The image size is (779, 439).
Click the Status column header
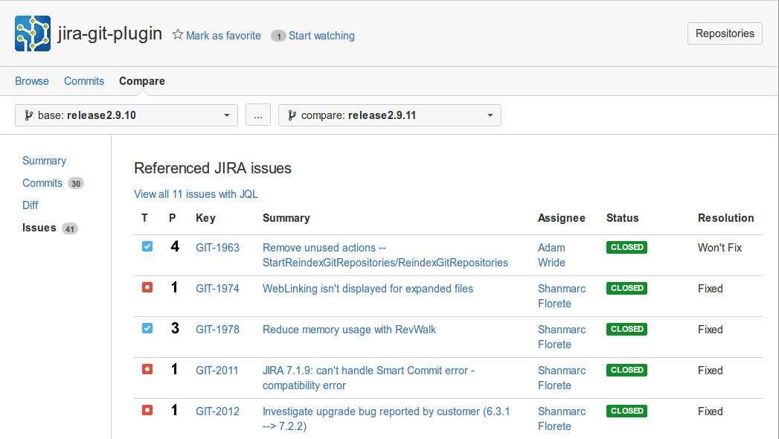tap(623, 218)
